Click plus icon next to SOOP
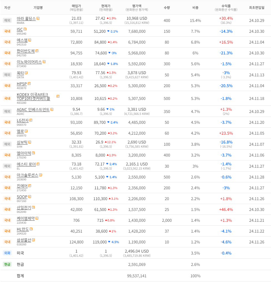271x282 pixels. (30, 197)
